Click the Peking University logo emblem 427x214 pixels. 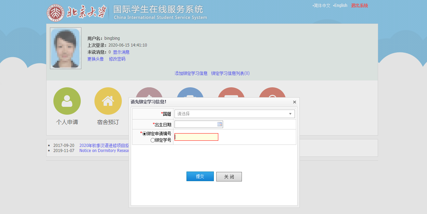[55, 13]
